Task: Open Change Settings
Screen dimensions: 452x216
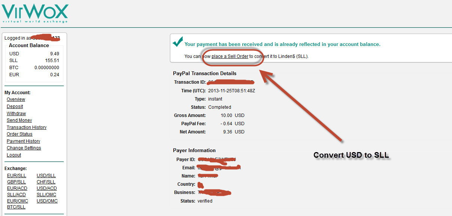Action: pyautogui.click(x=24, y=148)
